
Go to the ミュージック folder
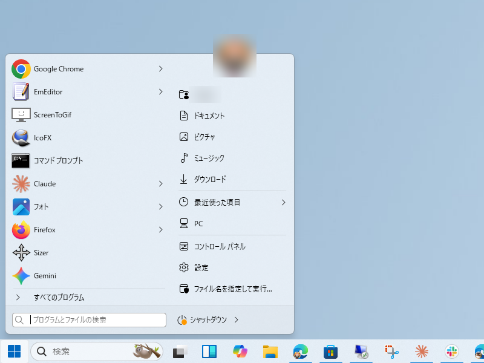click(x=232, y=158)
